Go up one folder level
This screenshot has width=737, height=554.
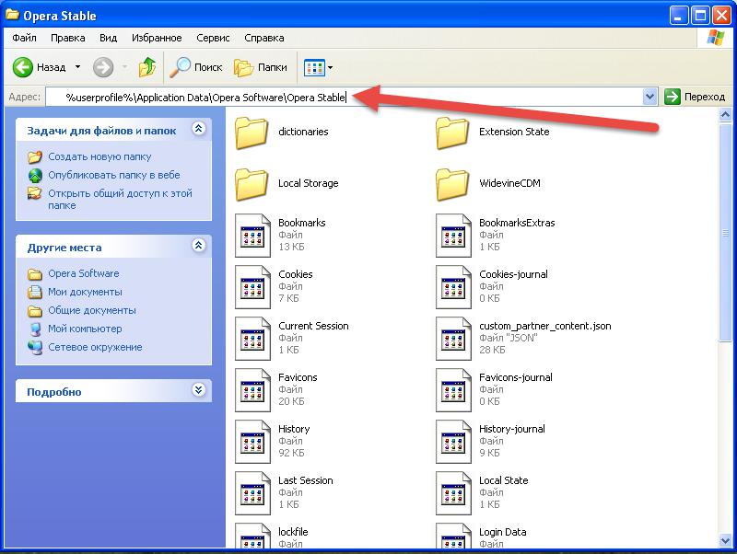[147, 67]
